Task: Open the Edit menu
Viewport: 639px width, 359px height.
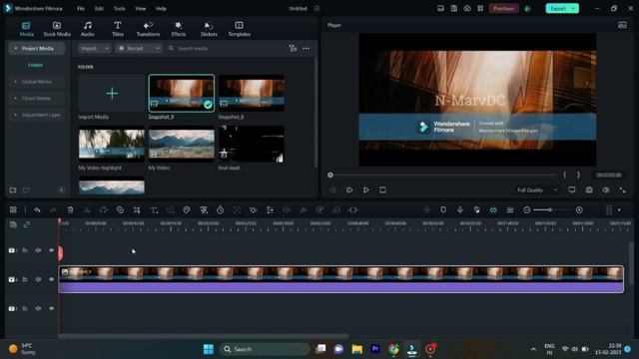Action: coord(99,9)
